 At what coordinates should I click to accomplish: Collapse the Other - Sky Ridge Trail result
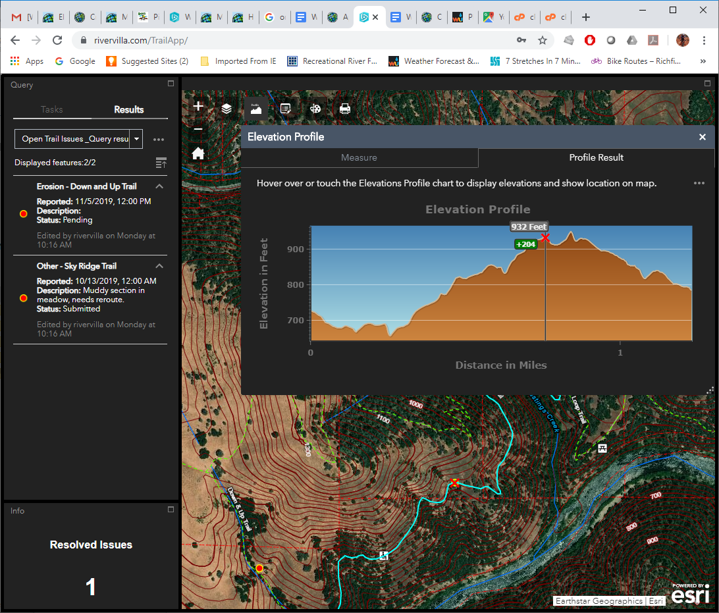click(159, 266)
